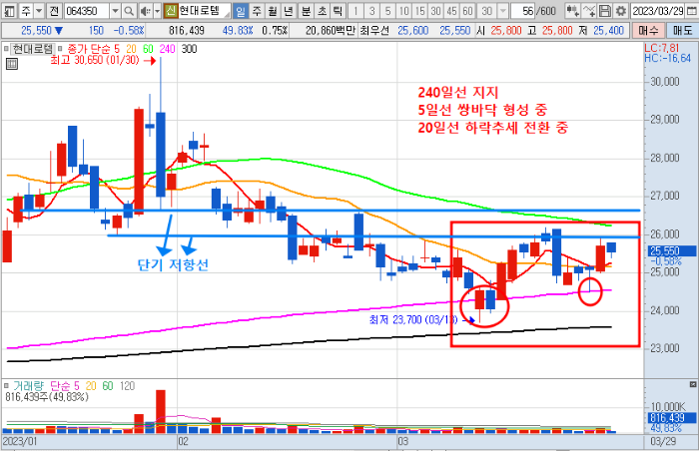Select the 5 interval button
The width and height of the screenshot is (699, 451).
[387, 11]
